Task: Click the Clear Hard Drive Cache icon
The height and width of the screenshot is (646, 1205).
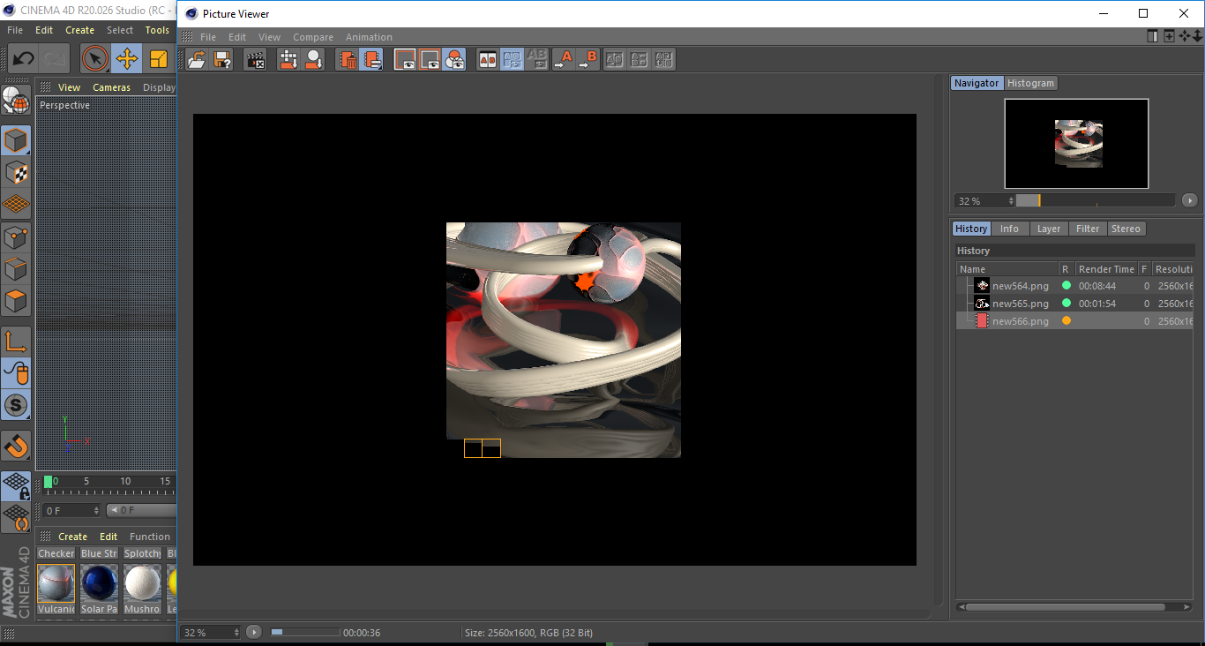Action: pyautogui.click(x=288, y=60)
